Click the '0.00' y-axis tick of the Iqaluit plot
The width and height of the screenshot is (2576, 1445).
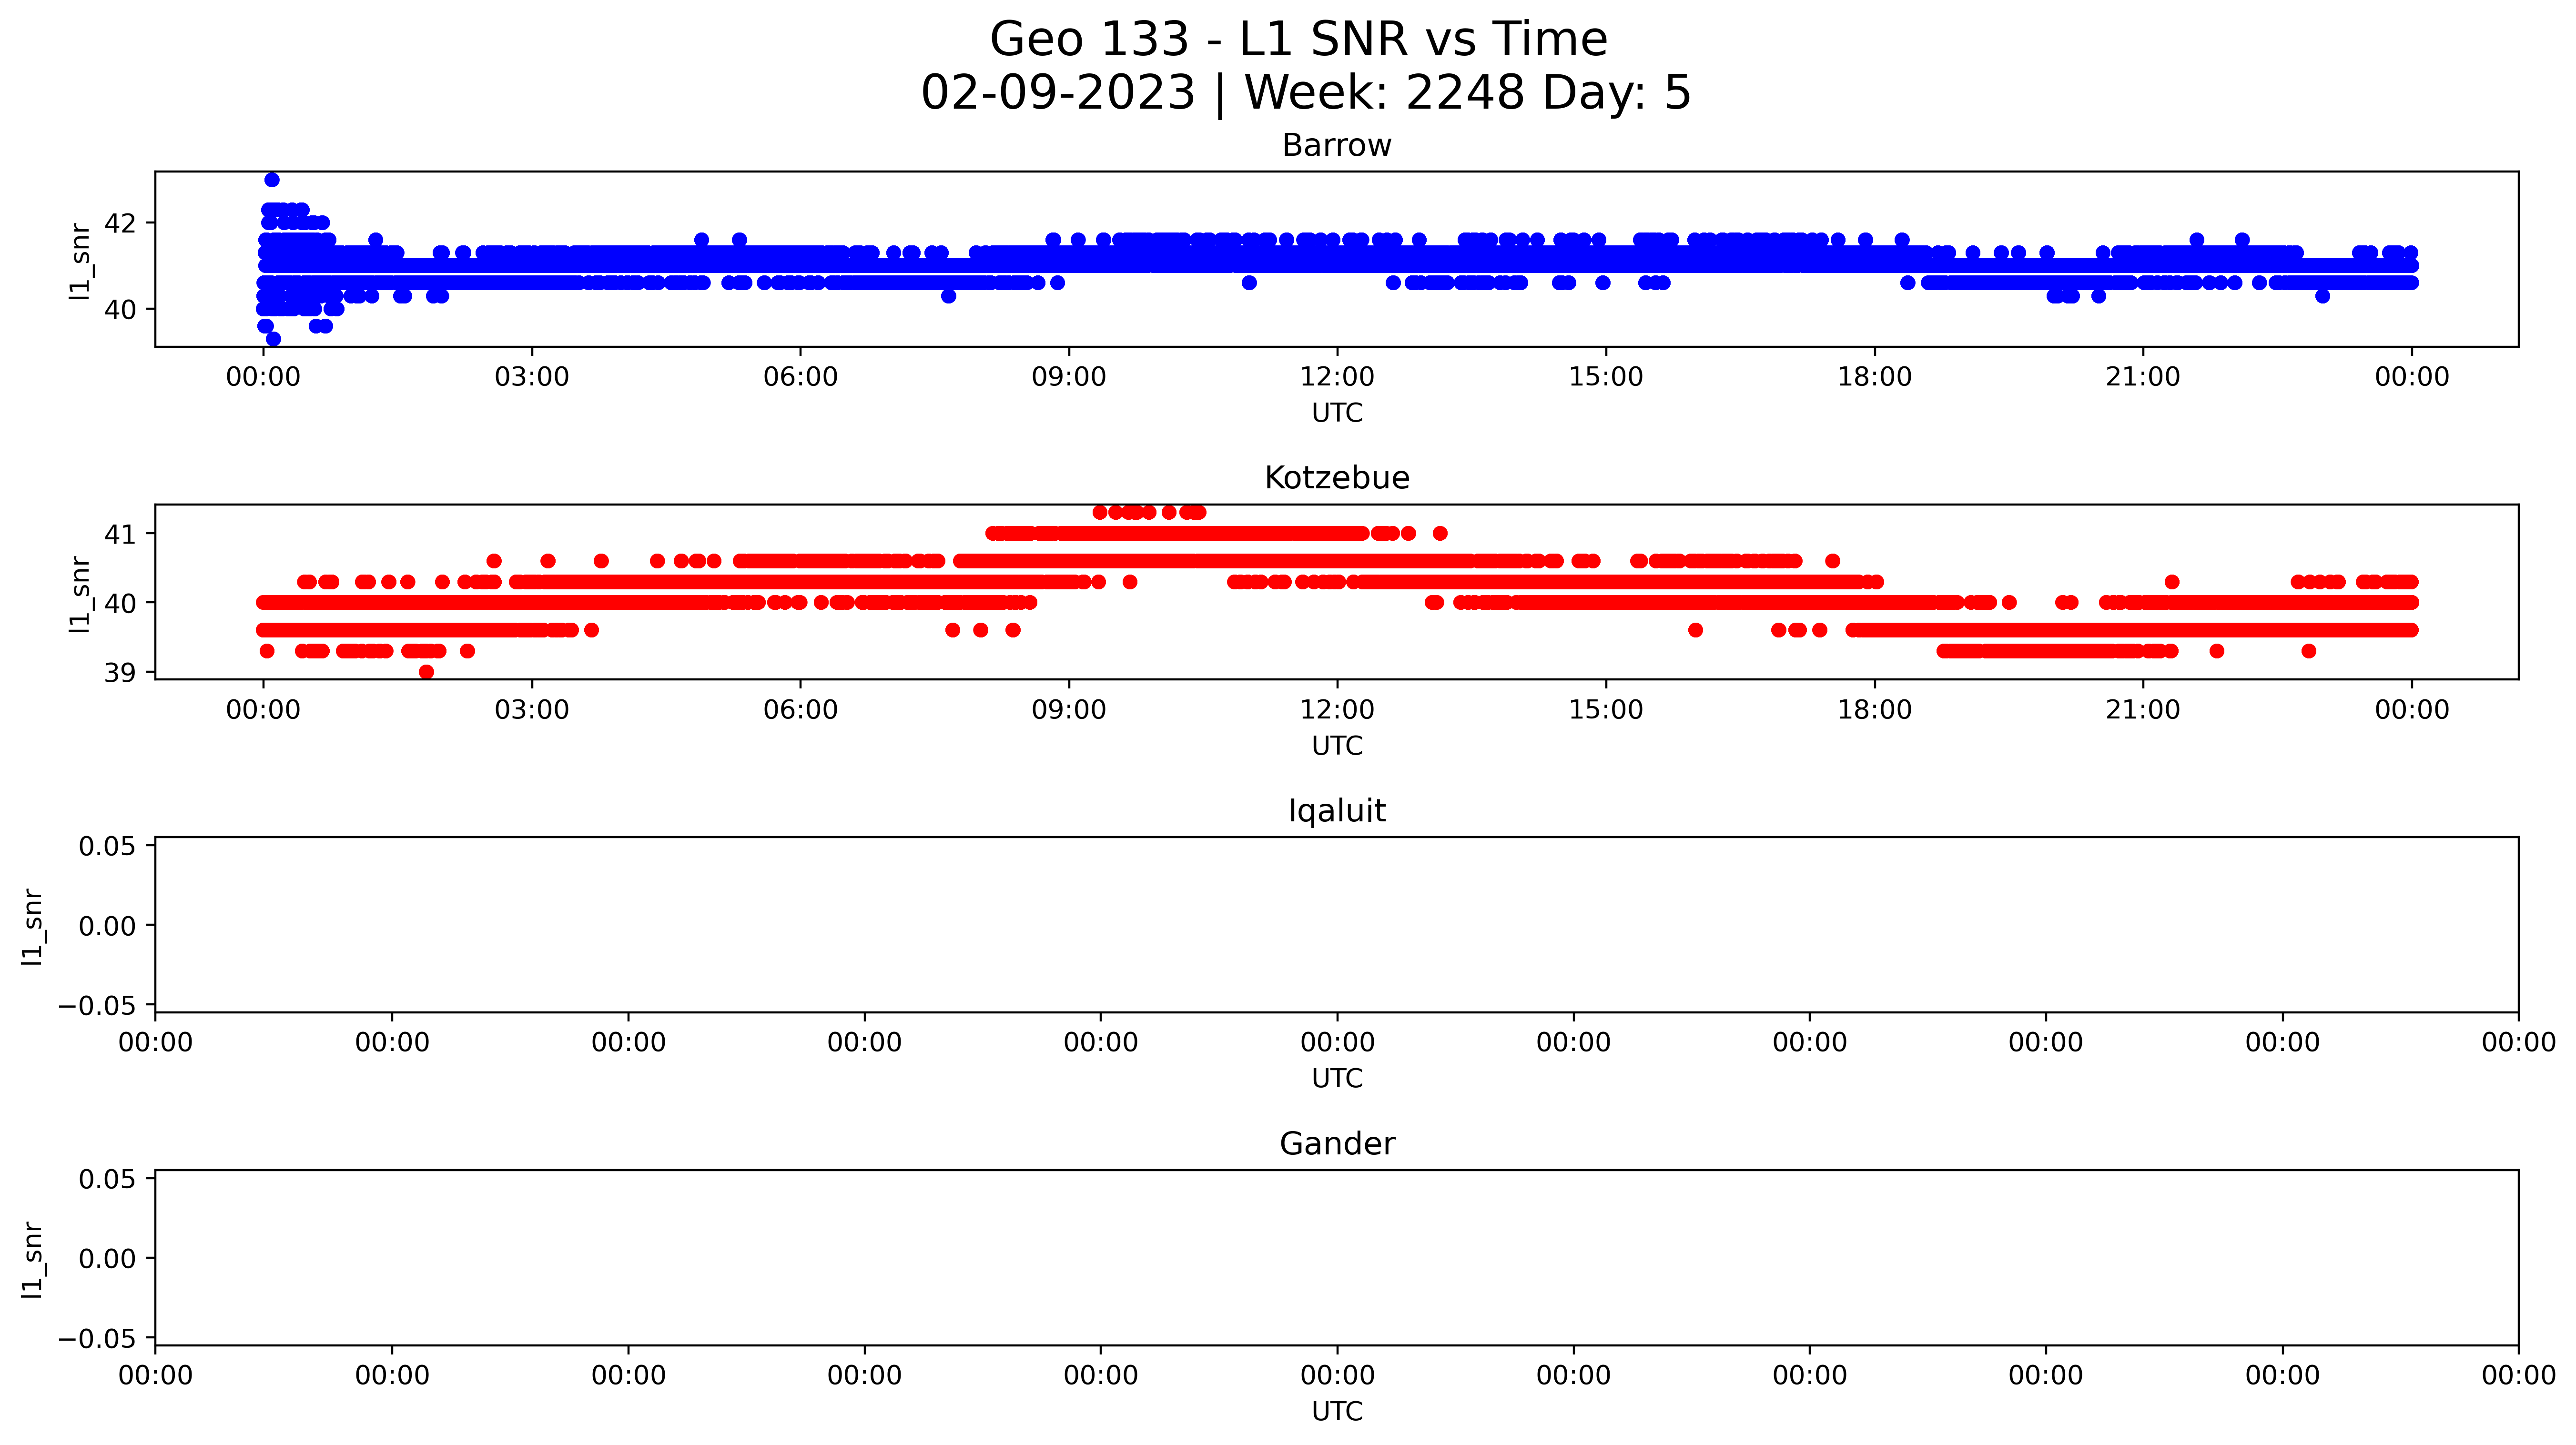coord(108,926)
